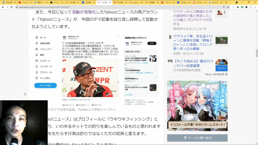
Task: Click 話題を検索 hashtag icon
Action: 37,43
